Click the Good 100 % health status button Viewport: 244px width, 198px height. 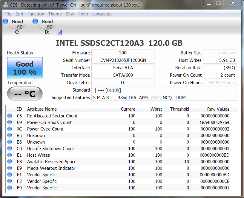point(25,68)
